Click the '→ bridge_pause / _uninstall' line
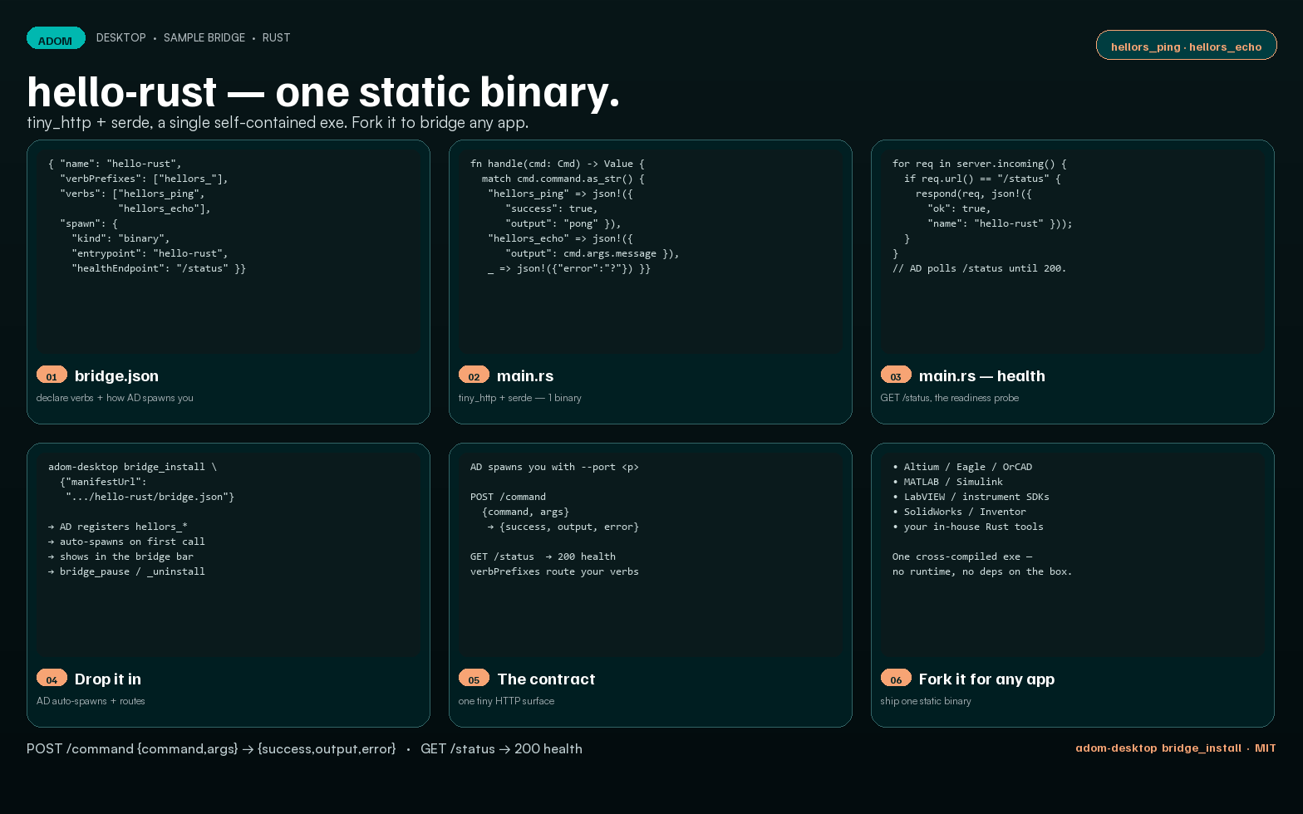This screenshot has width=1303, height=814. click(126, 571)
